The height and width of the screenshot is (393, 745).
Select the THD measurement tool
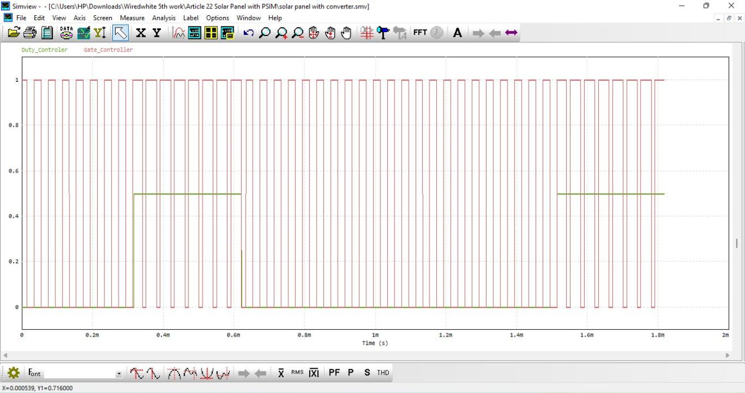tap(382, 372)
